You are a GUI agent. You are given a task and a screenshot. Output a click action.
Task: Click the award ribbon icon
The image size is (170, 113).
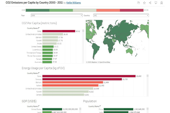point(161,3)
